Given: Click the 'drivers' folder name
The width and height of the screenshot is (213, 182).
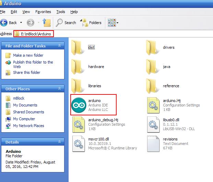Looking at the screenshot, I should coord(168,47).
